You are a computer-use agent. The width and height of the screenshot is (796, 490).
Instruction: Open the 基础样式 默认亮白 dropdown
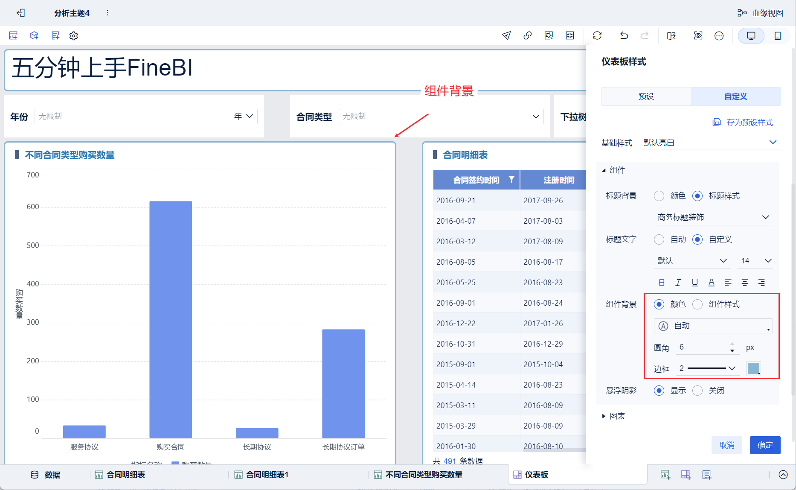click(710, 142)
